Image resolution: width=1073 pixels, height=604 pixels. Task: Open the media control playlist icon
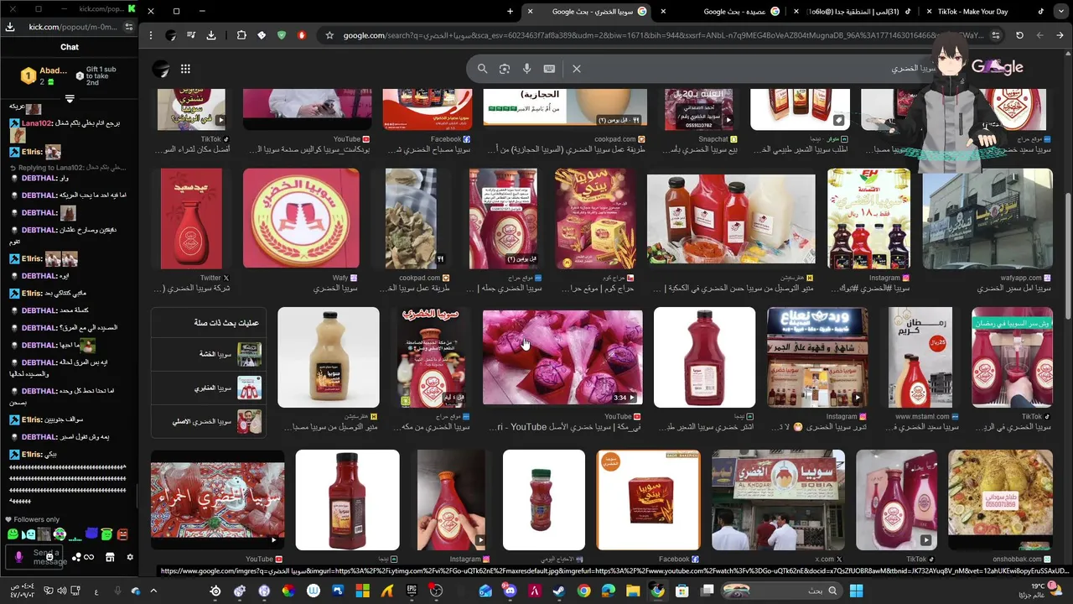point(191,35)
